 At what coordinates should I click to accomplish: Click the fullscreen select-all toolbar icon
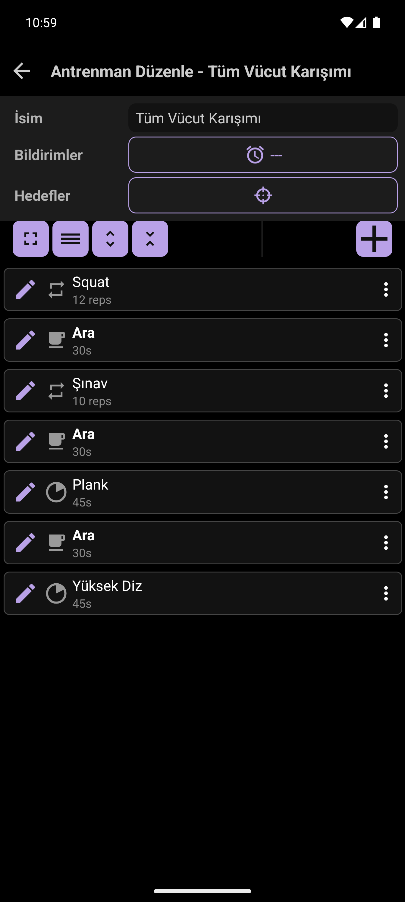[31, 239]
